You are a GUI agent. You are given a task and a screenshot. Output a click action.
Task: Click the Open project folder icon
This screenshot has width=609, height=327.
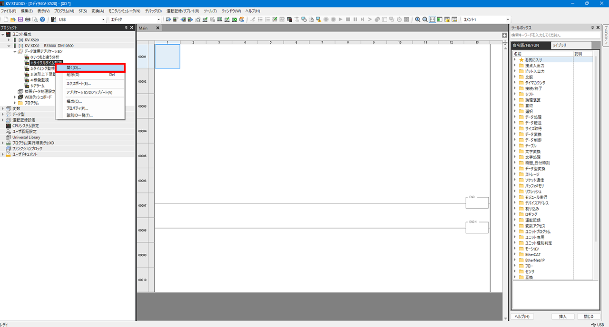tap(13, 19)
